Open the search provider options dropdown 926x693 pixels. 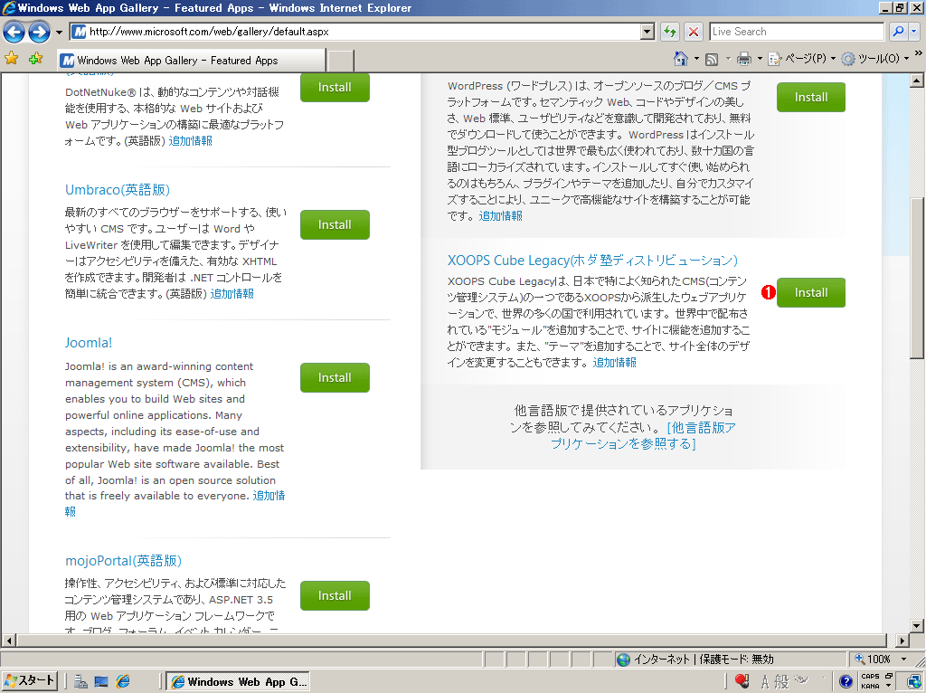point(913,32)
